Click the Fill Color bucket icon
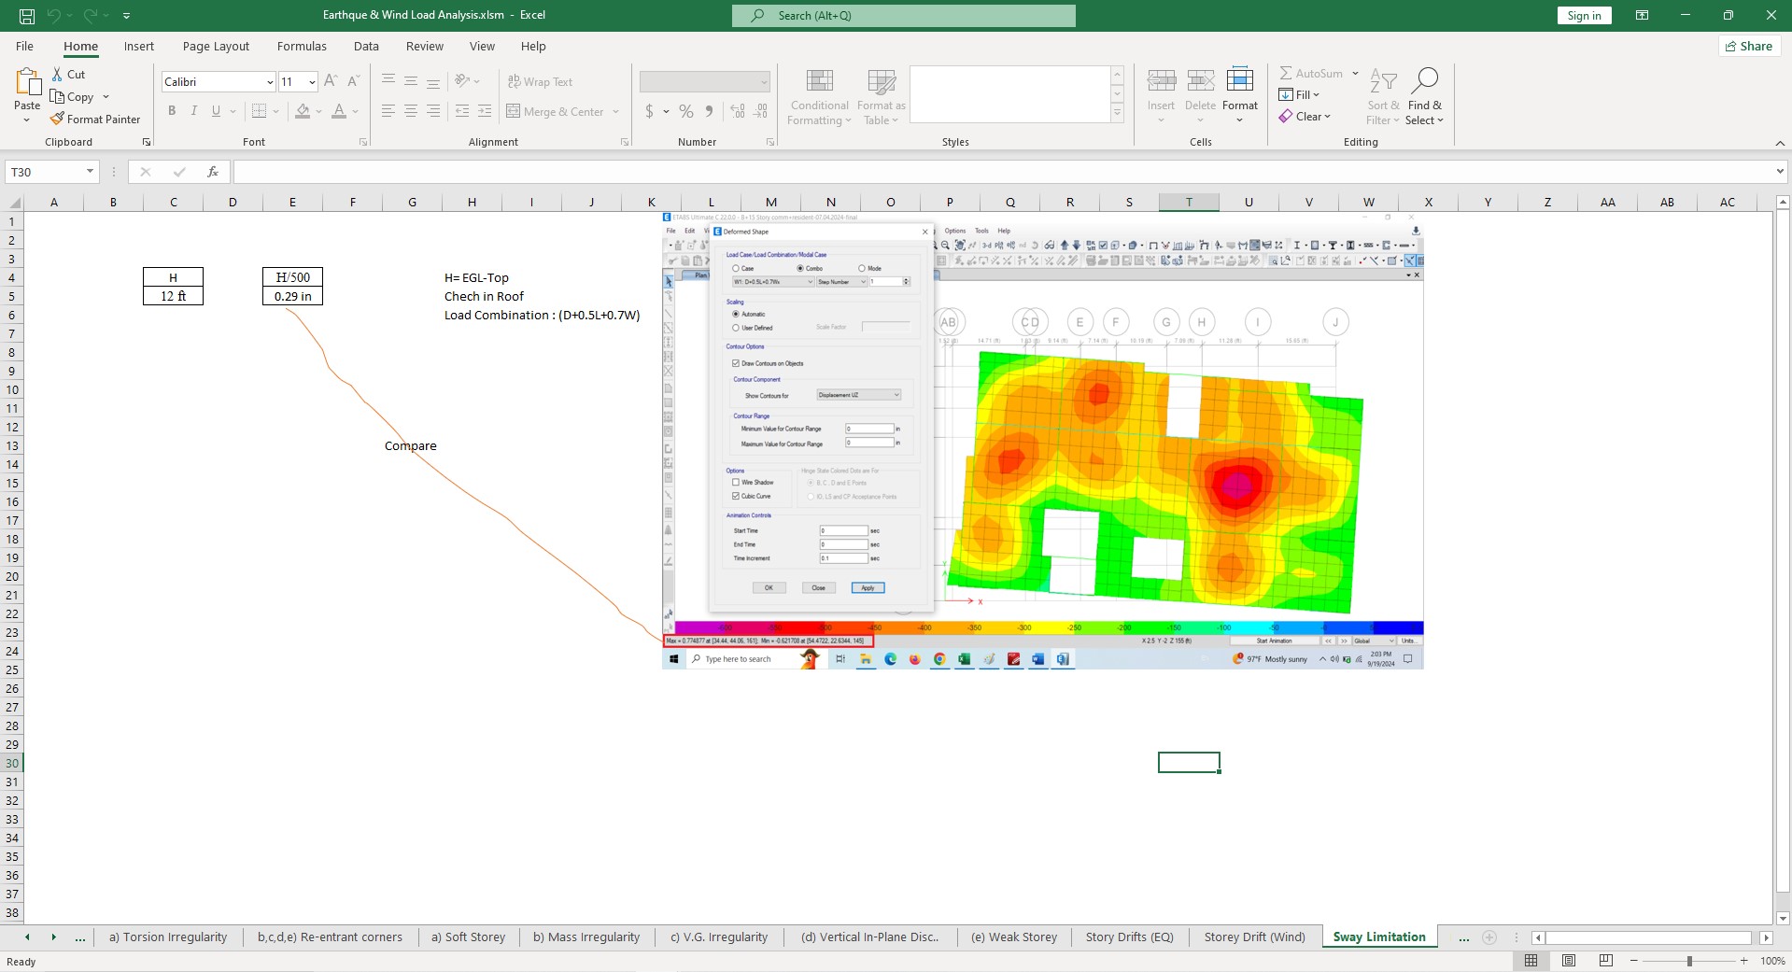 [303, 111]
